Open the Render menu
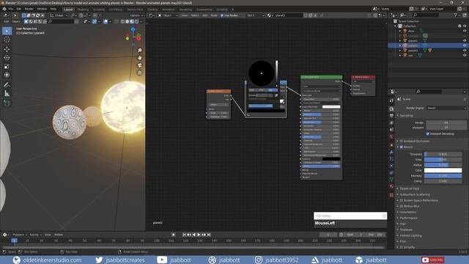 [29, 9]
